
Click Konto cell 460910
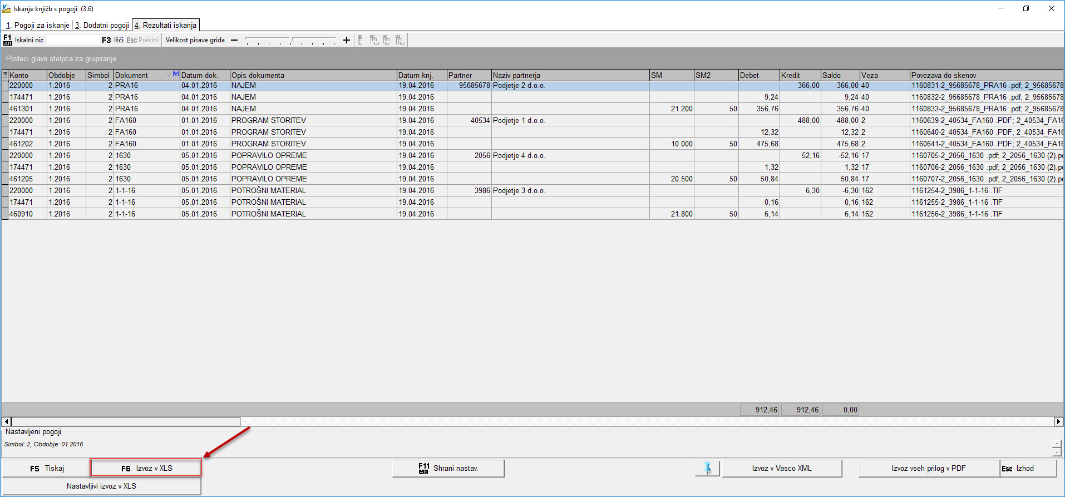[28, 214]
